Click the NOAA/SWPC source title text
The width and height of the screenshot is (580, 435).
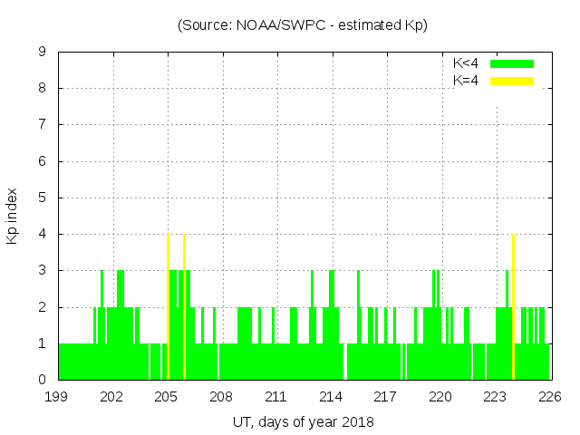(x=302, y=25)
